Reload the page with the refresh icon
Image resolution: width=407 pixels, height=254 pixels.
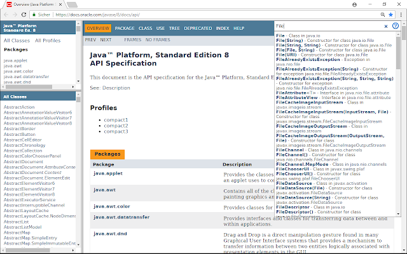tap(24, 15)
